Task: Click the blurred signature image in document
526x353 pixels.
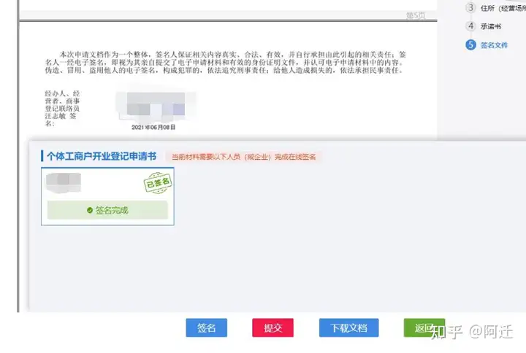Action: coord(156,106)
